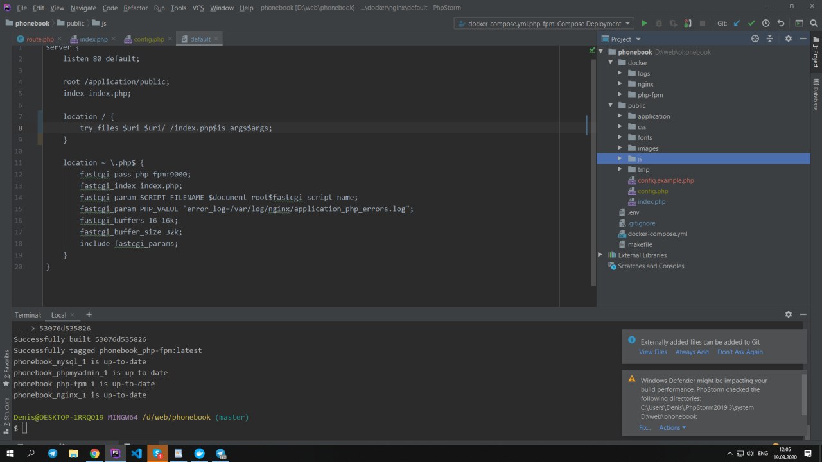Click ENG language indicator in tray
This screenshot has height=462, width=822.
pyautogui.click(x=764, y=453)
